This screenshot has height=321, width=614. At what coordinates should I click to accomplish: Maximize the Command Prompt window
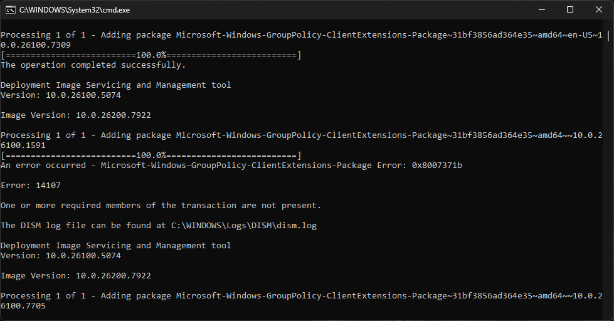(570, 10)
